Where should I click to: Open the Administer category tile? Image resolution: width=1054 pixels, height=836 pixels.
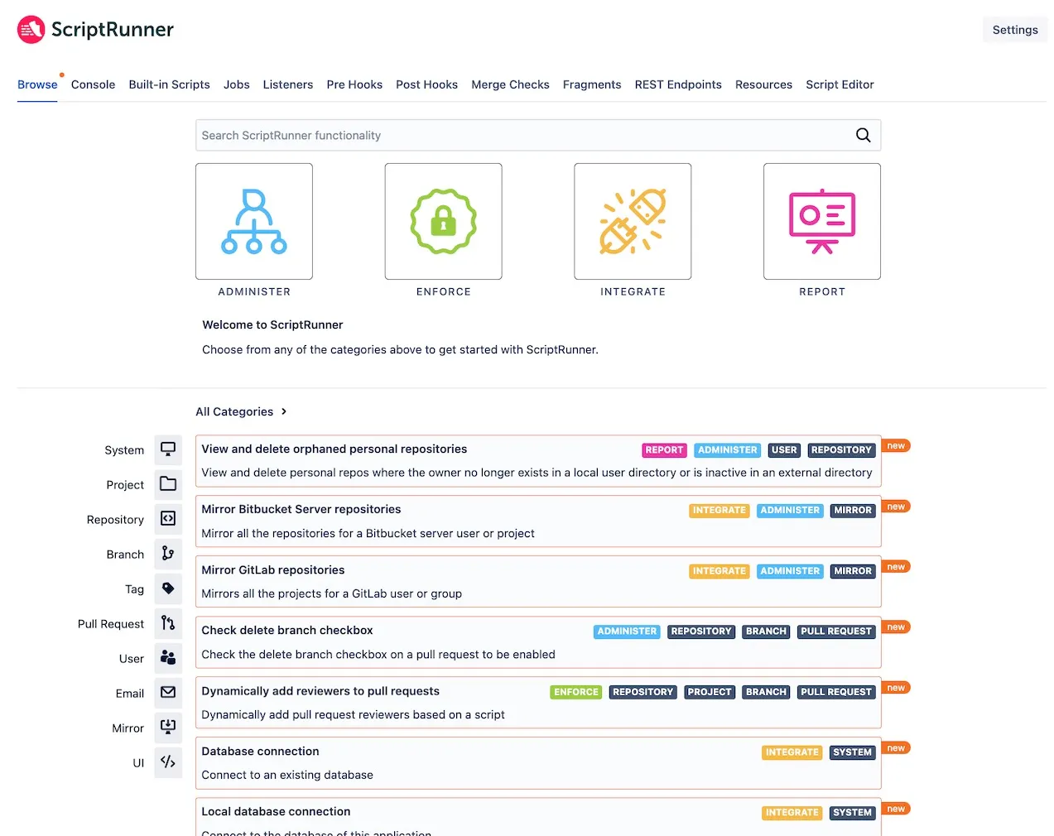254,221
